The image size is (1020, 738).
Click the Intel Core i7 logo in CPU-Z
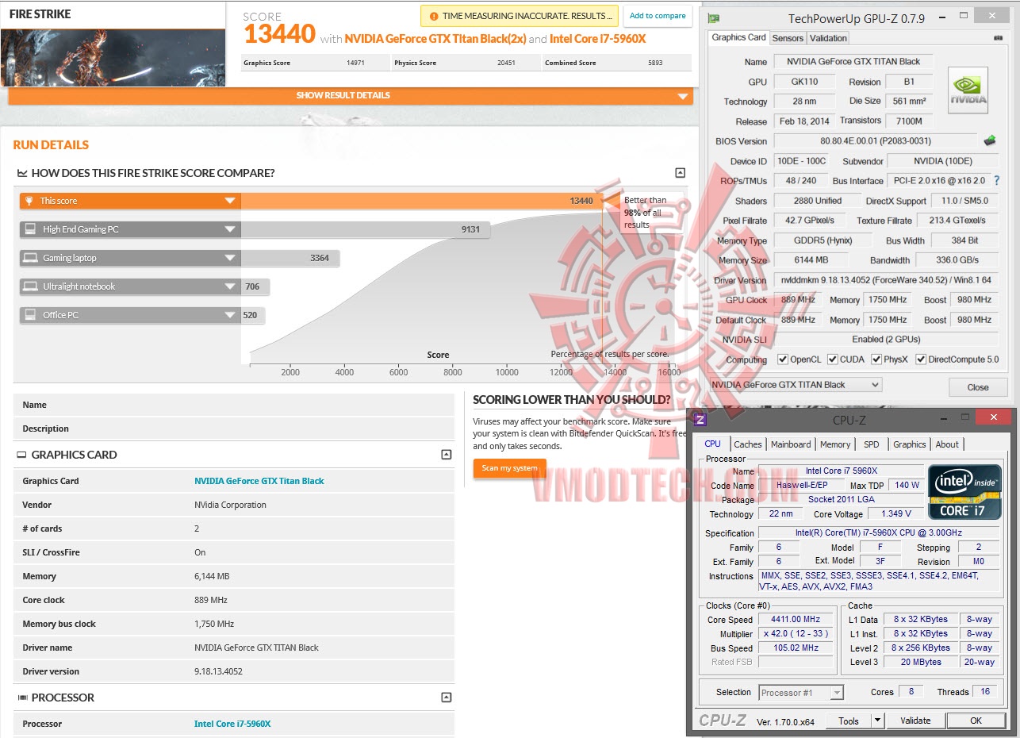click(965, 491)
